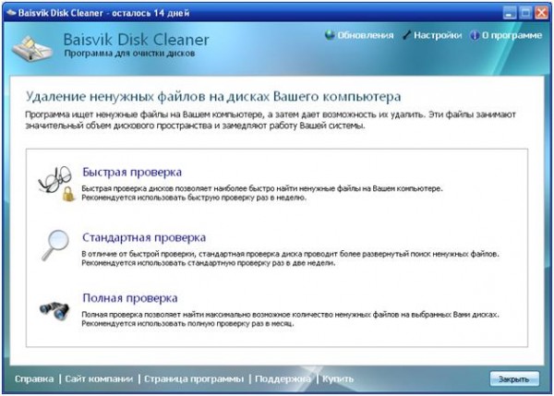Open Настройки (settings)
Viewport: 554px width, 396px height.
[438, 35]
